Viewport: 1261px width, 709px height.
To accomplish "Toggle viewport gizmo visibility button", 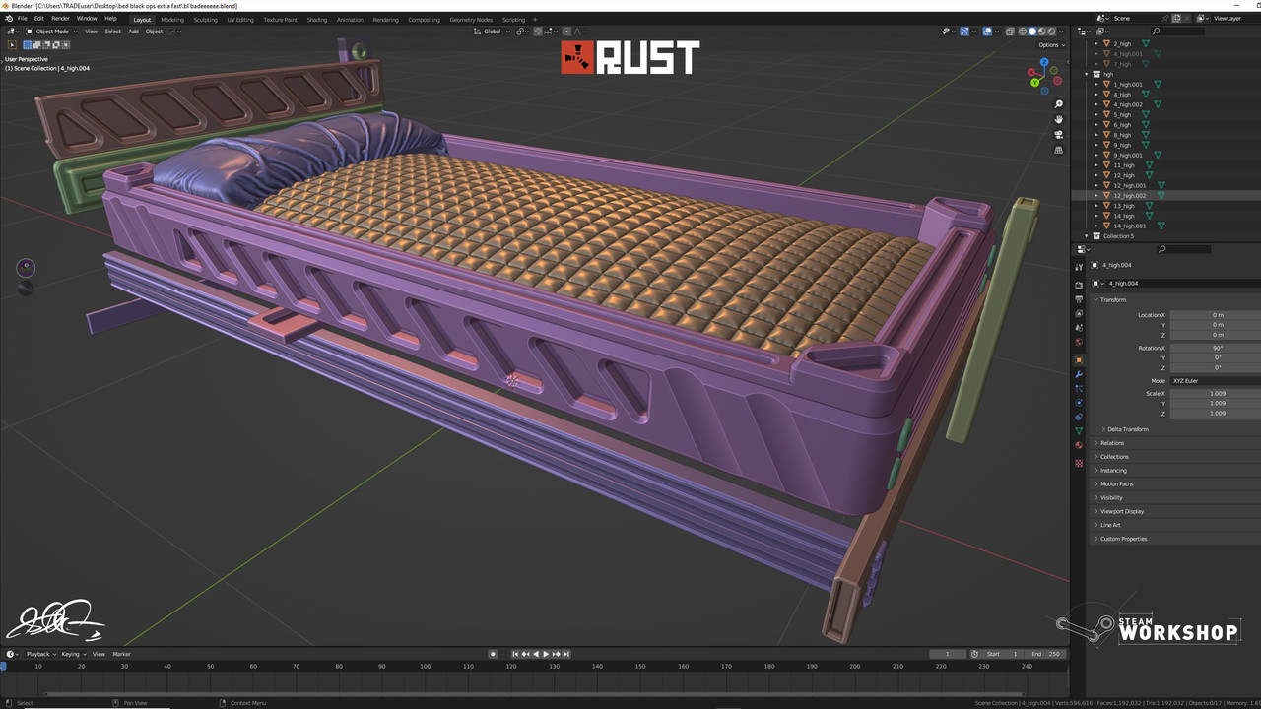I will [x=963, y=32].
